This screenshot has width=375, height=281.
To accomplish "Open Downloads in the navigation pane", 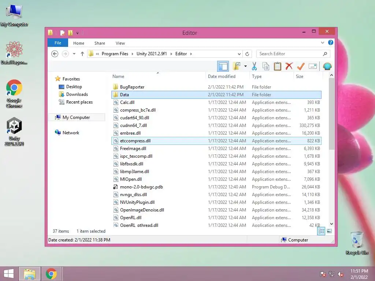I will coord(77,94).
